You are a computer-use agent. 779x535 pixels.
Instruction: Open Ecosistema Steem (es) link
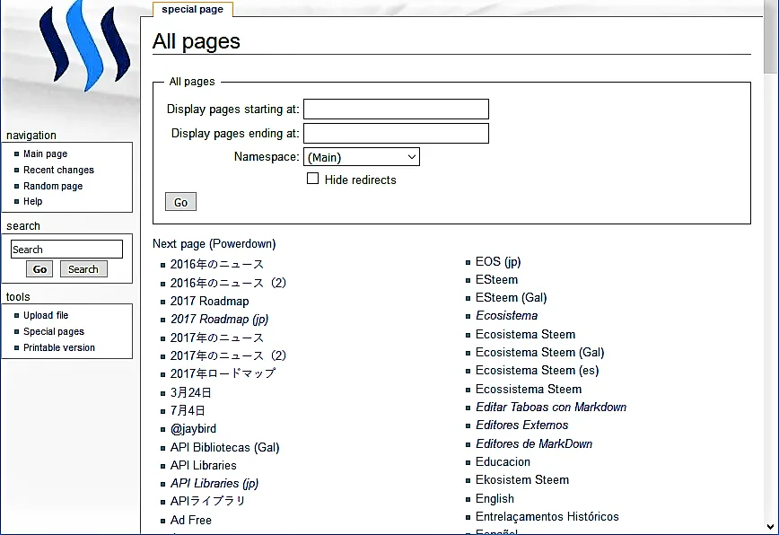537,371
